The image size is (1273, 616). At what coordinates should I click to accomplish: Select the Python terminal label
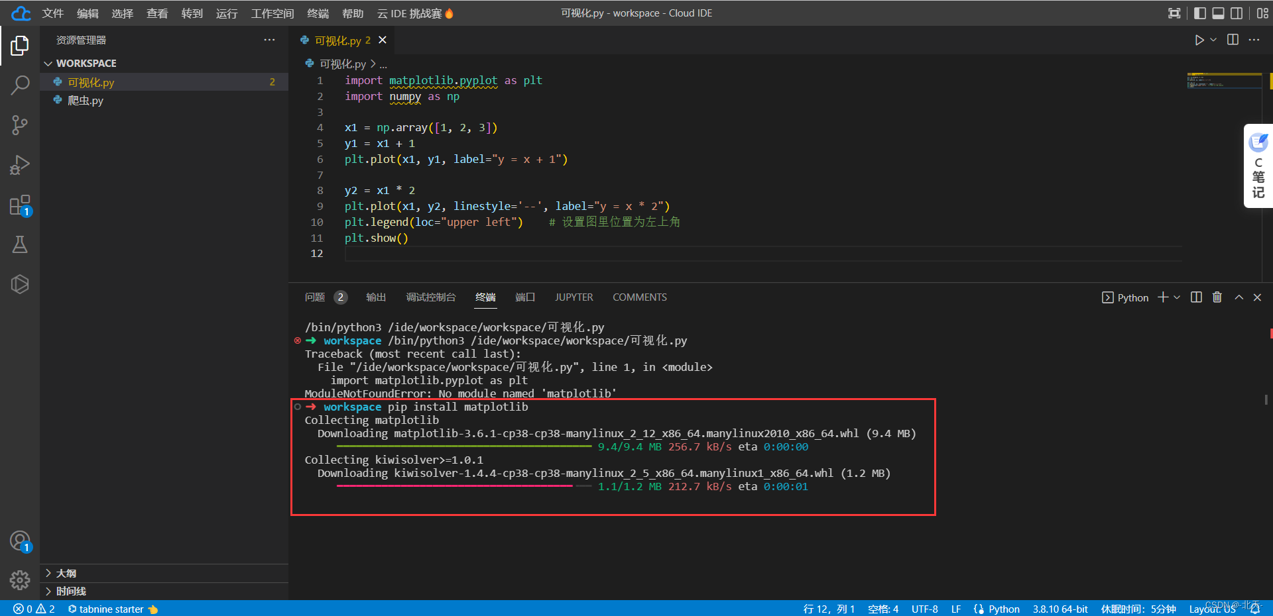tap(1125, 297)
